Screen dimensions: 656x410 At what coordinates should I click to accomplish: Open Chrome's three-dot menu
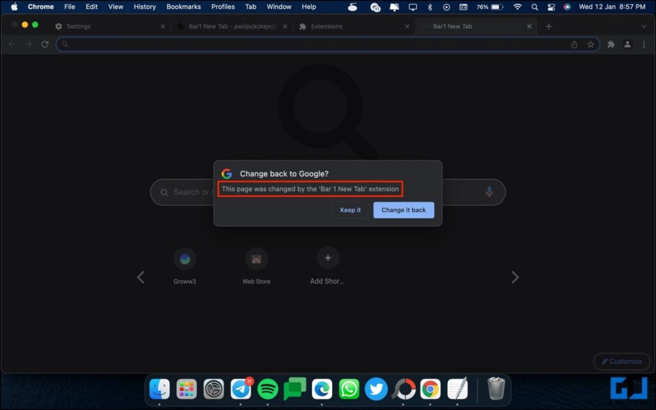644,44
